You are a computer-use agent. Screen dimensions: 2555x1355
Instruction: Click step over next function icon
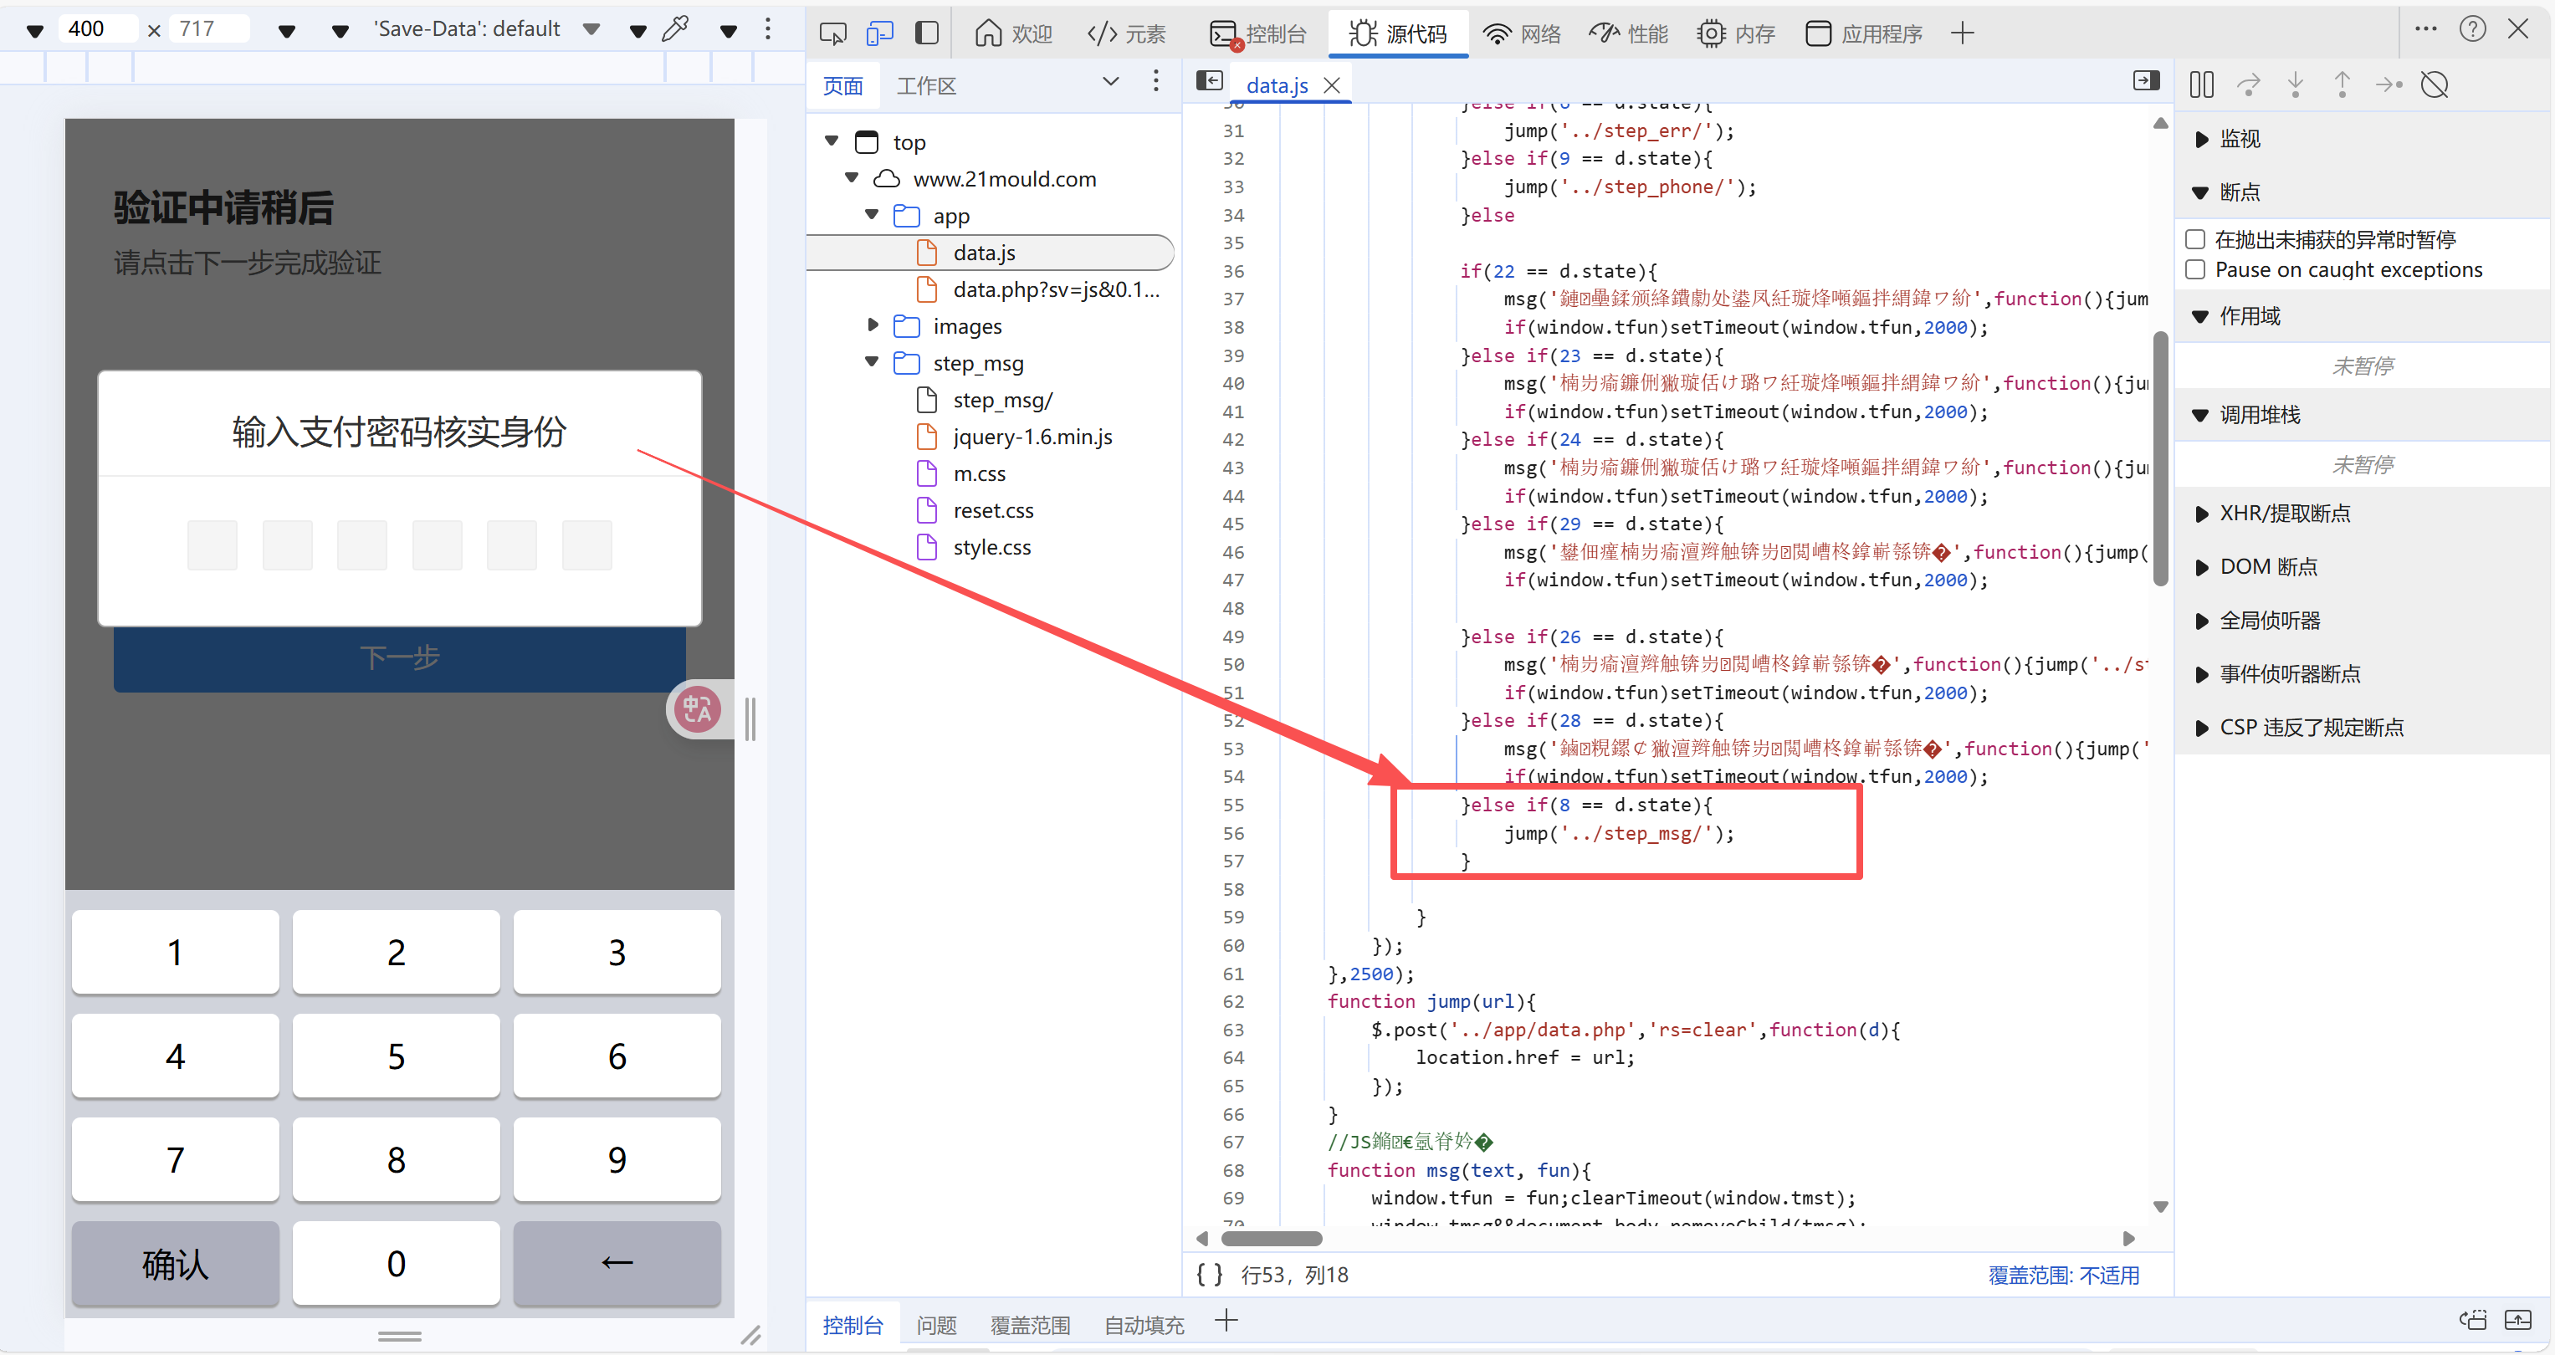[x=2249, y=85]
